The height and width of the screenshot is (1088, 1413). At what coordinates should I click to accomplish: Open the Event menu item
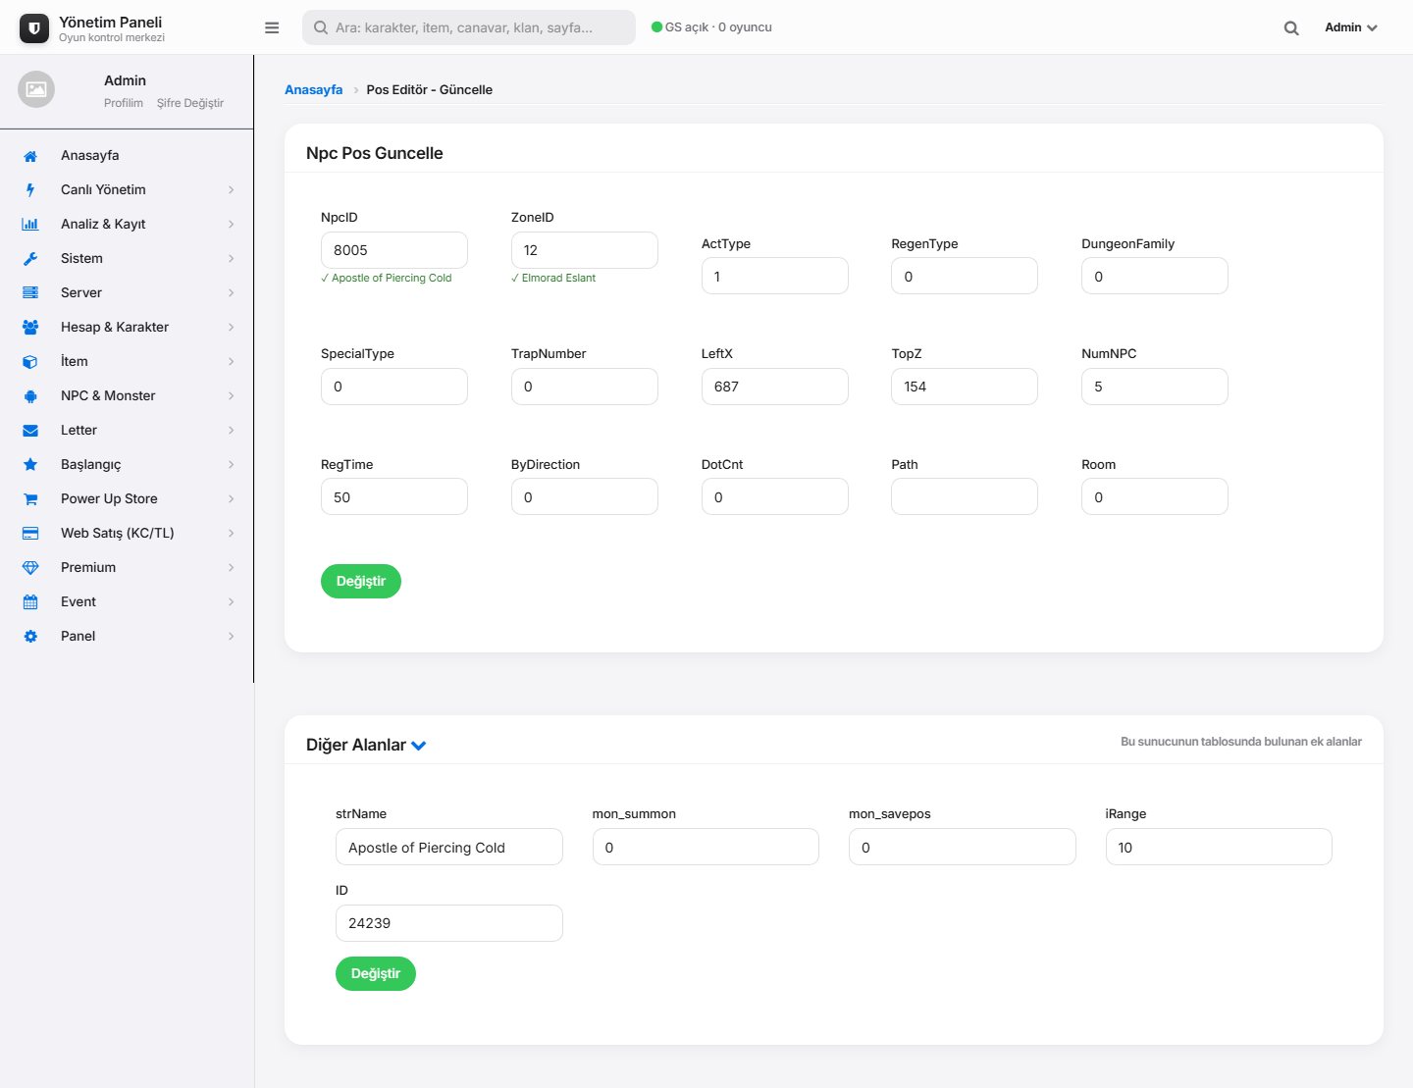click(x=128, y=602)
